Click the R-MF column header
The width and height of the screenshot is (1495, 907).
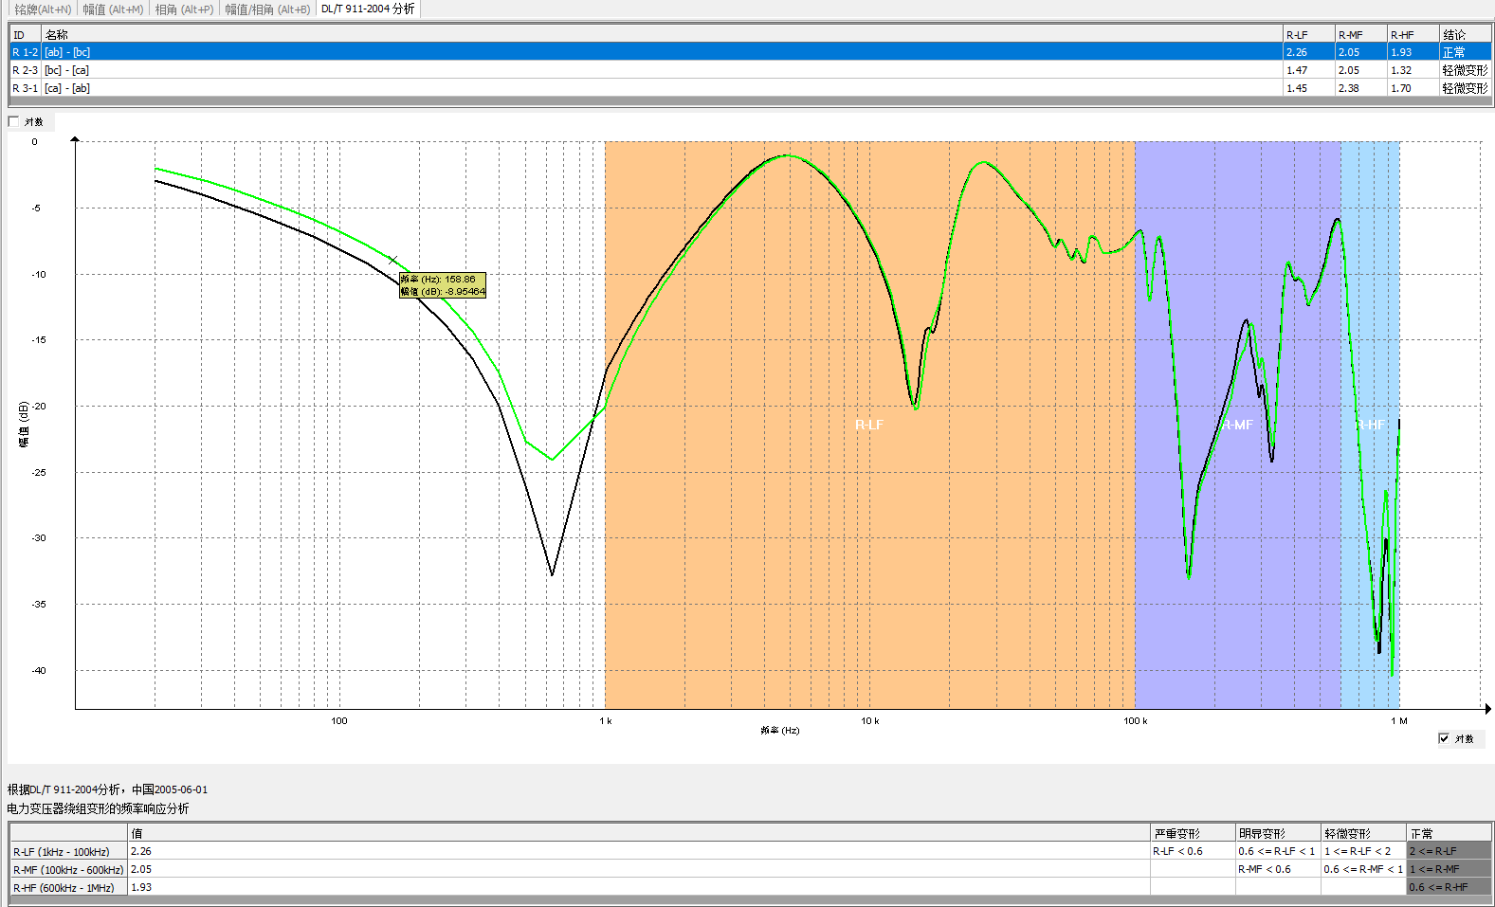1350,35
